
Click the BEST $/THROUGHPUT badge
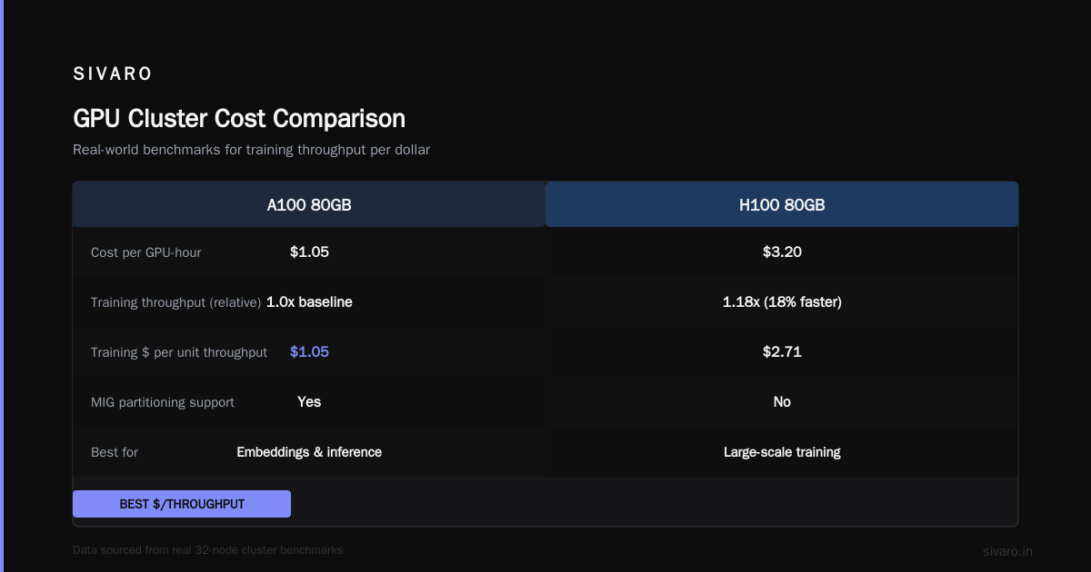click(x=182, y=504)
